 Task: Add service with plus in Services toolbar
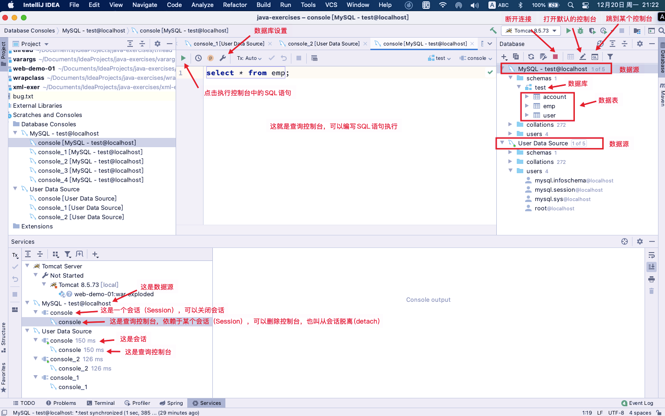pos(95,254)
